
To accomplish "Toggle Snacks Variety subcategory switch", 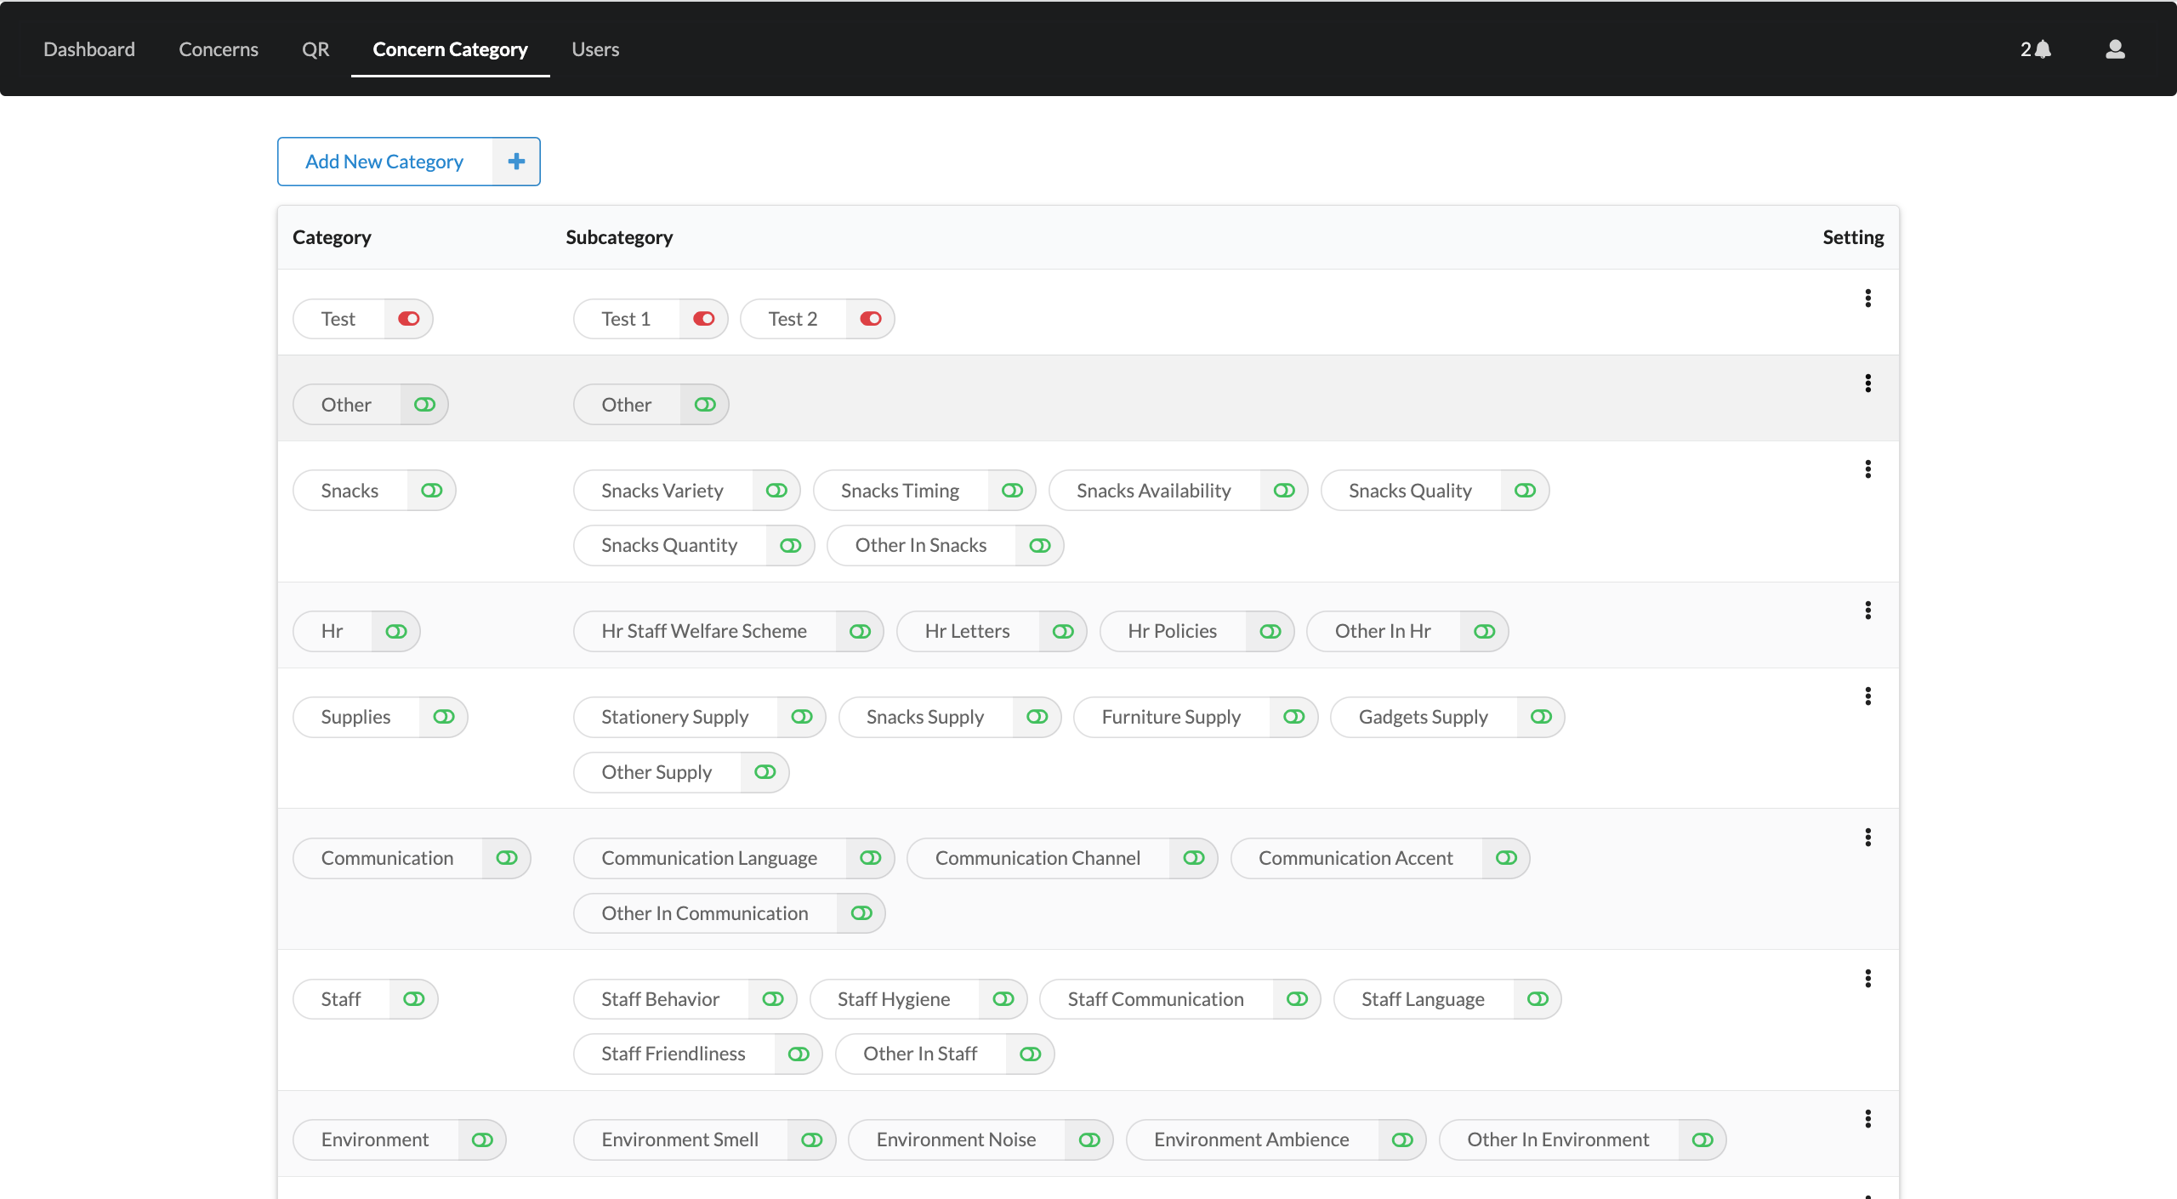I will pyautogui.click(x=776, y=491).
